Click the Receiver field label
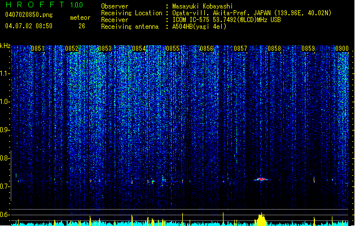 (115, 20)
